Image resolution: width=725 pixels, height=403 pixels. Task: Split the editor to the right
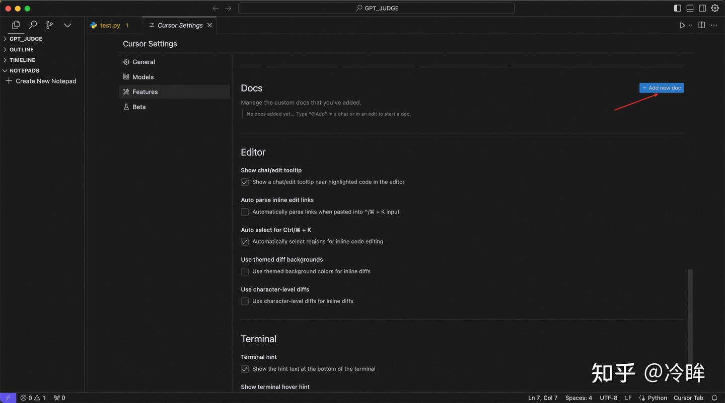coord(701,25)
